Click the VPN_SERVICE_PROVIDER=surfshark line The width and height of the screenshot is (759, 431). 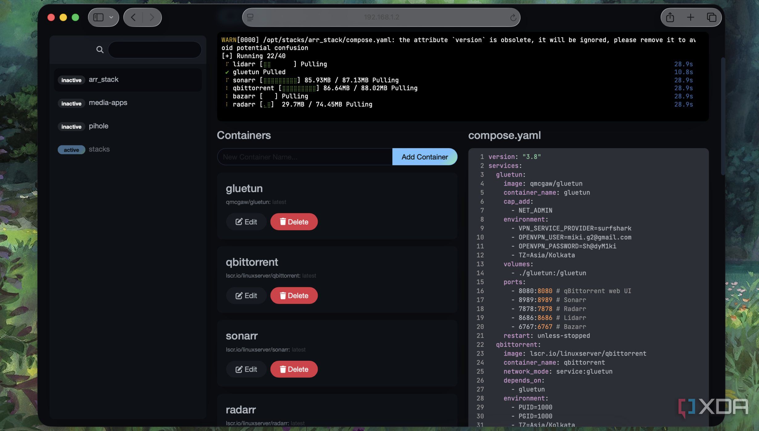coord(571,228)
